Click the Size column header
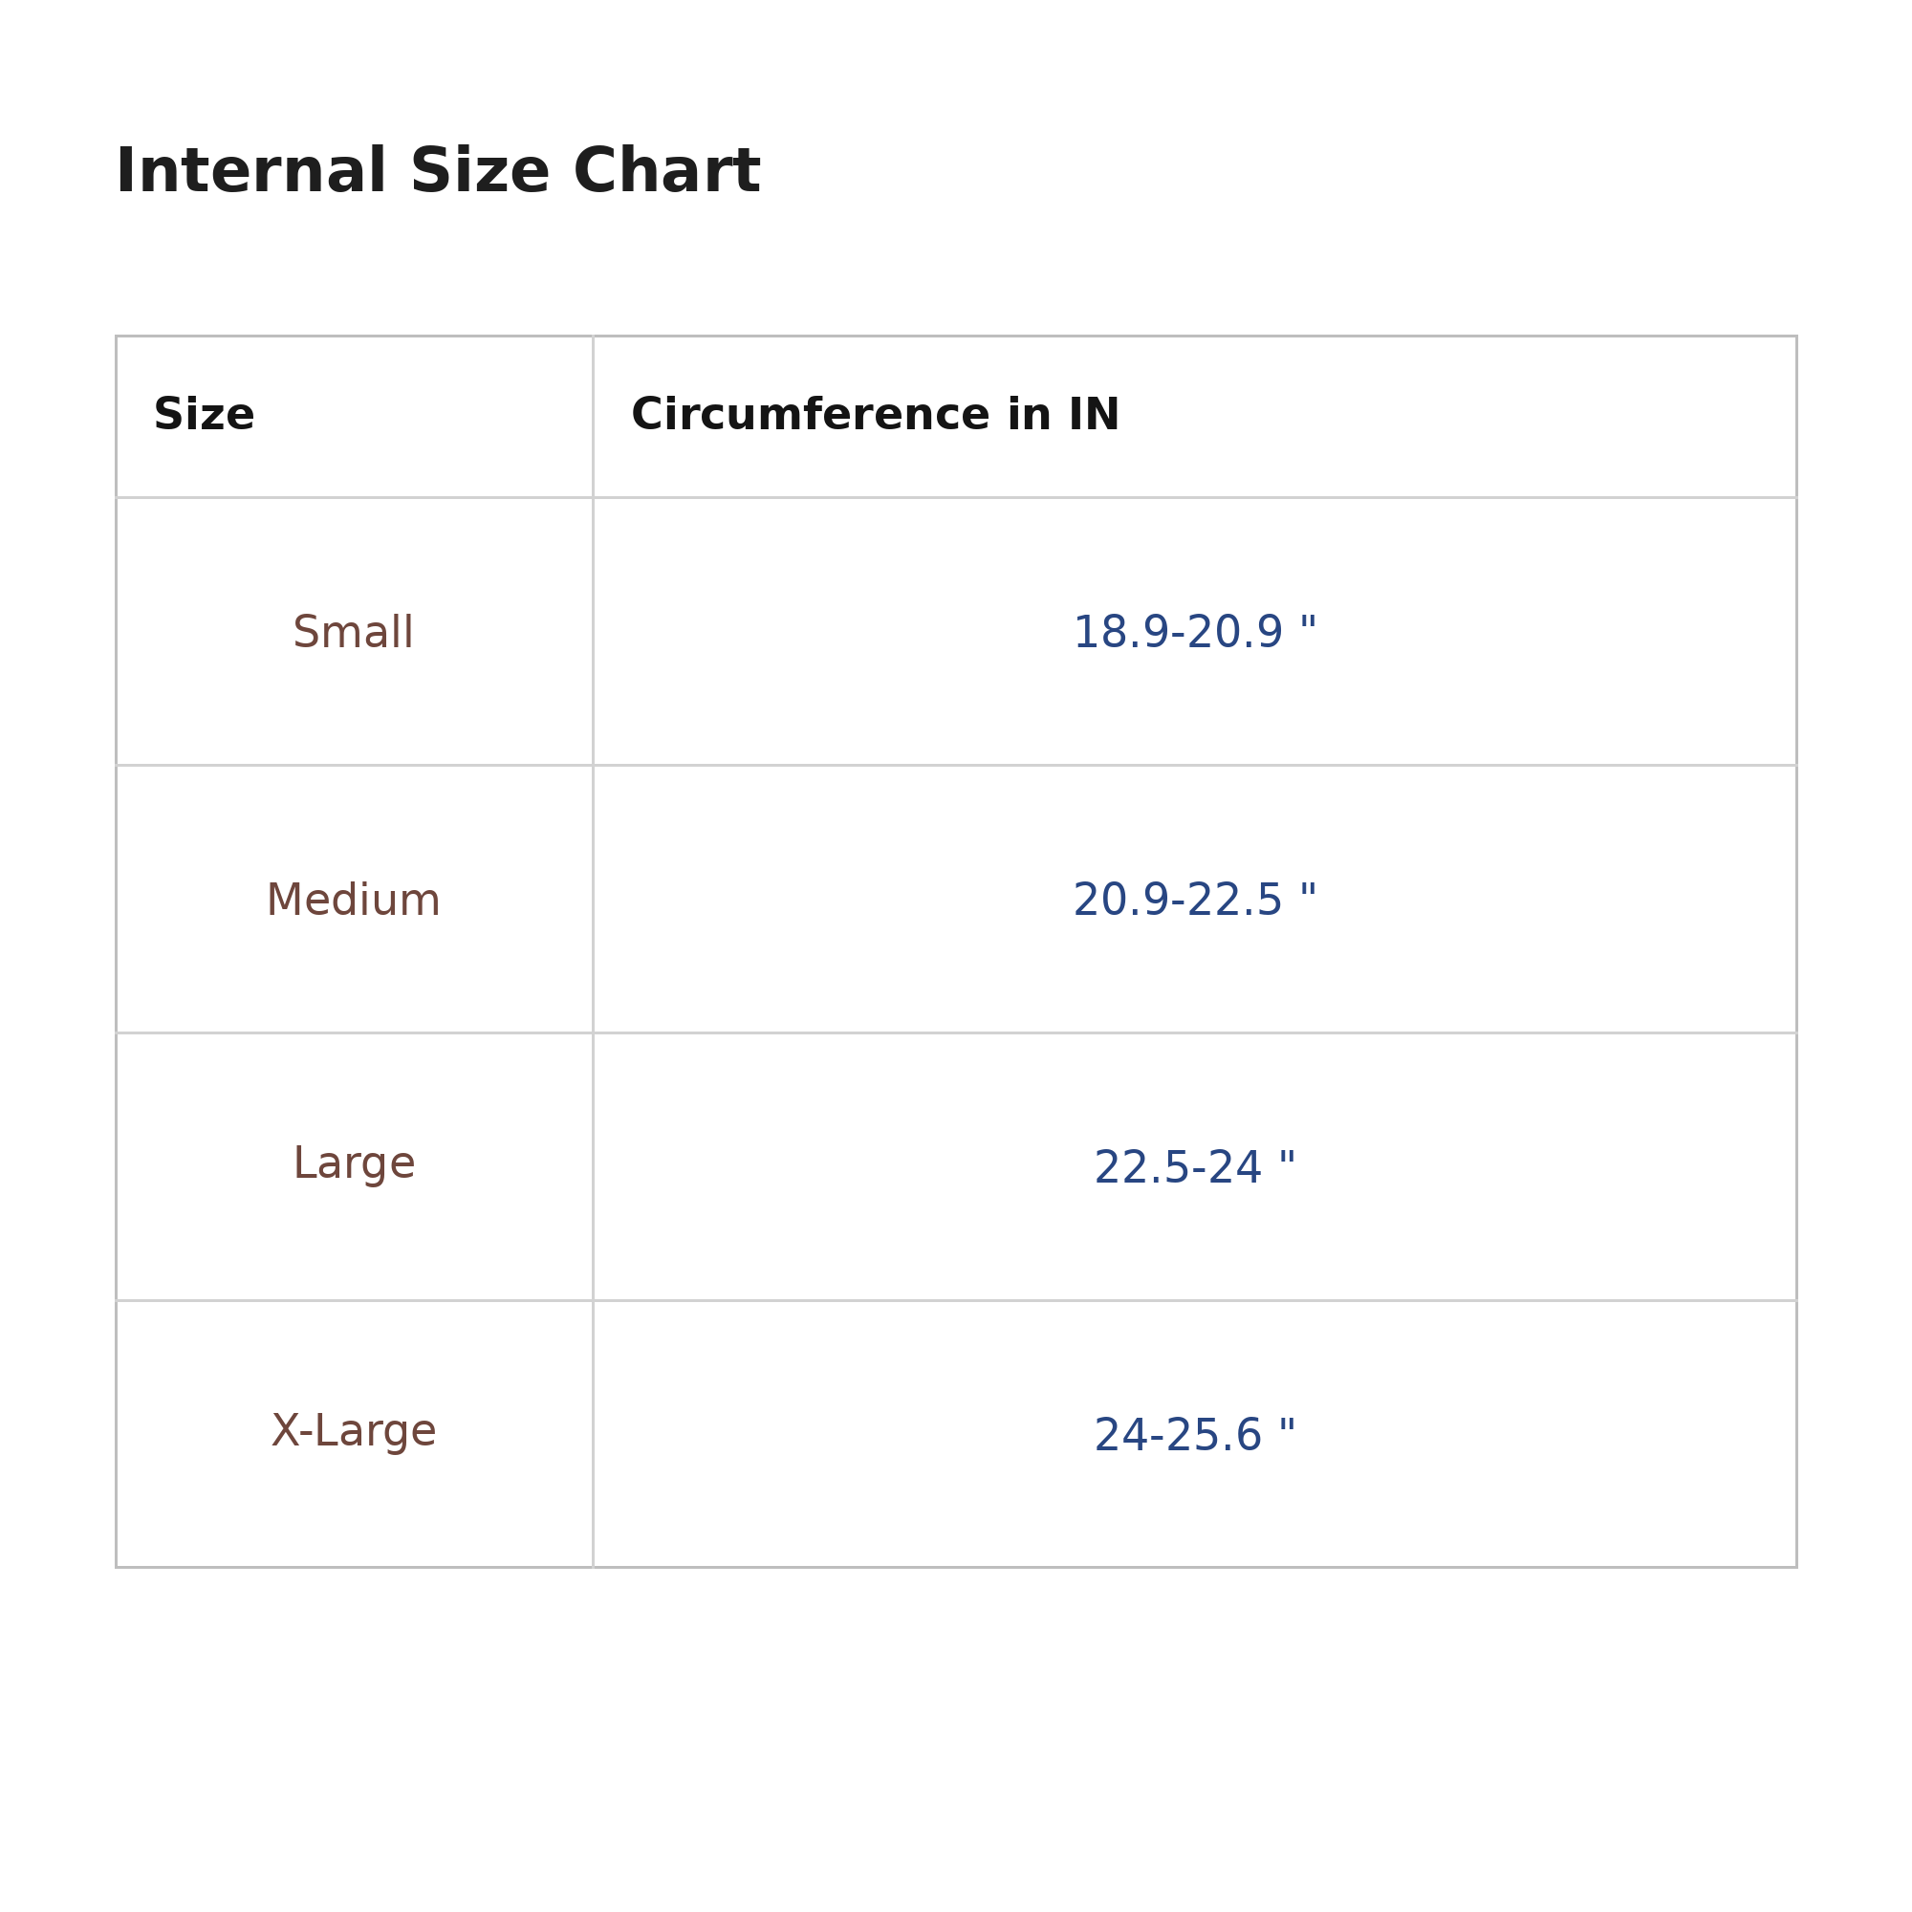 pyautogui.click(x=204, y=415)
